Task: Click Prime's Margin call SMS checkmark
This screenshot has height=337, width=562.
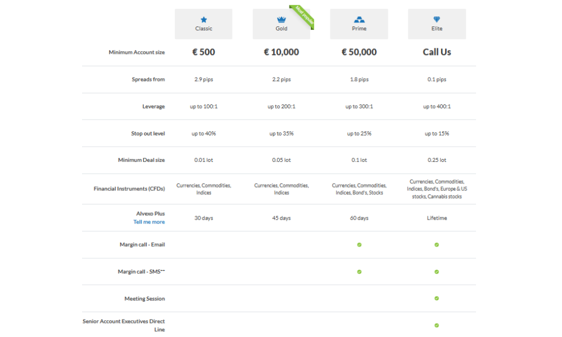Action: click(x=359, y=272)
